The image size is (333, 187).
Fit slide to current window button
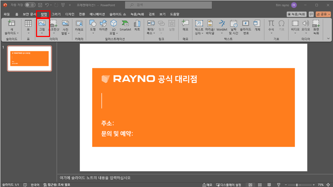point(328,185)
